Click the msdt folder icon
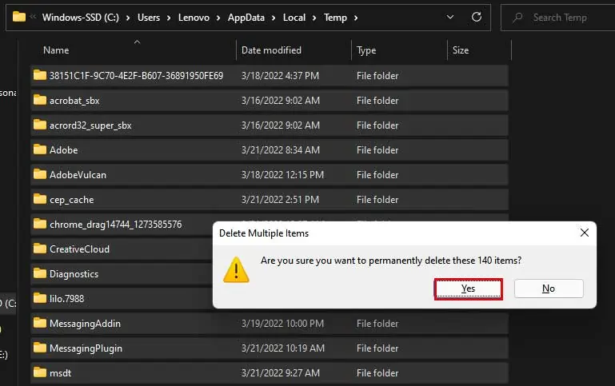 40,372
